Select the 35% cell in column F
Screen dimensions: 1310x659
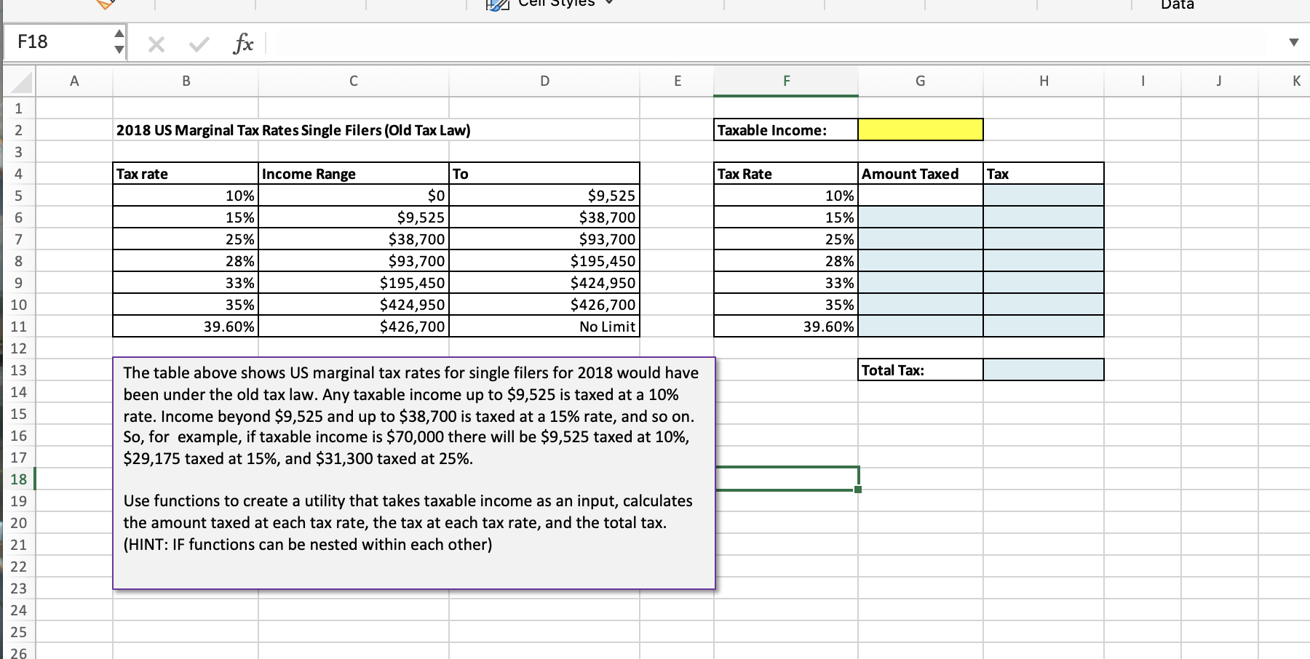pos(786,305)
